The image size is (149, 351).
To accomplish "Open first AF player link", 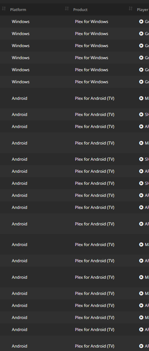I will (x=147, y=127).
